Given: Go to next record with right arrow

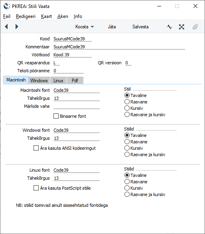Looking at the screenshot, I should tap(17, 27).
